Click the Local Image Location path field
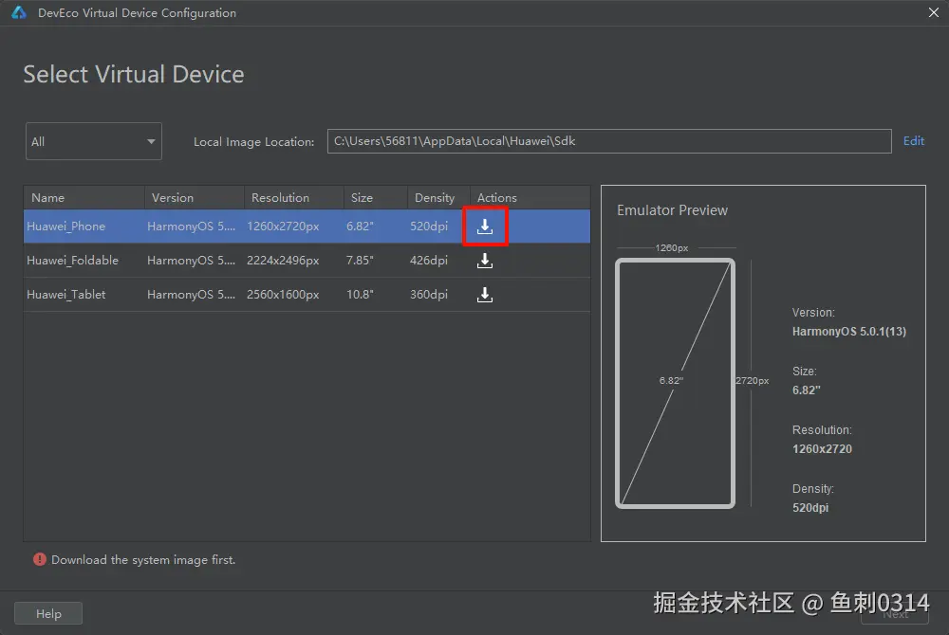This screenshot has width=949, height=635. point(609,141)
